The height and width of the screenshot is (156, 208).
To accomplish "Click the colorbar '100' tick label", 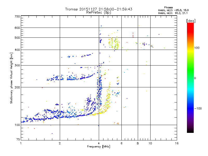I will pos(197,48).
